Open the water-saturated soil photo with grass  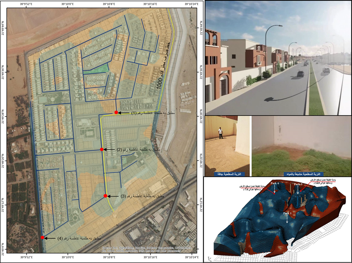(301, 144)
